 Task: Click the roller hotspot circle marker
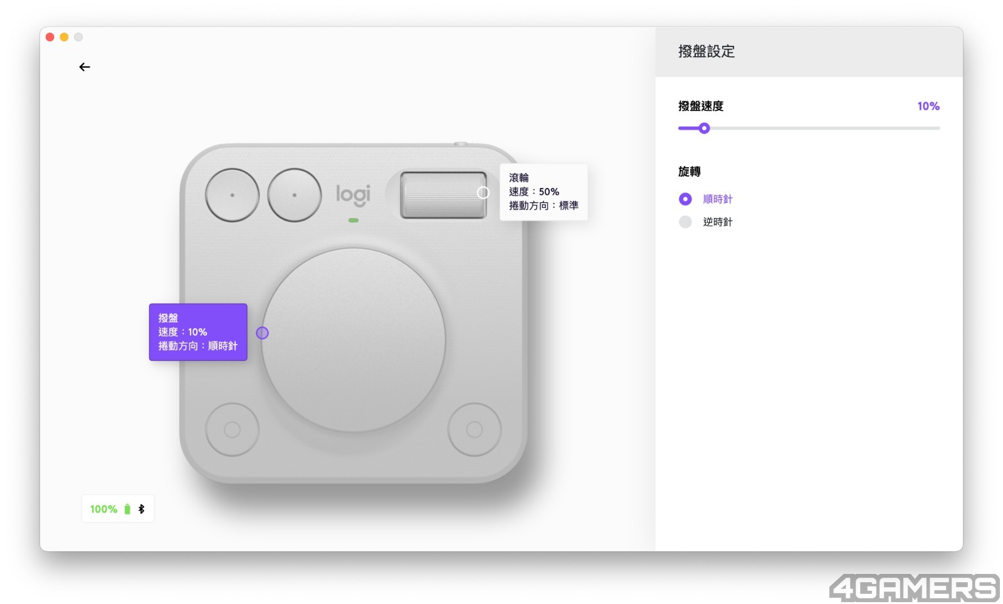483,193
